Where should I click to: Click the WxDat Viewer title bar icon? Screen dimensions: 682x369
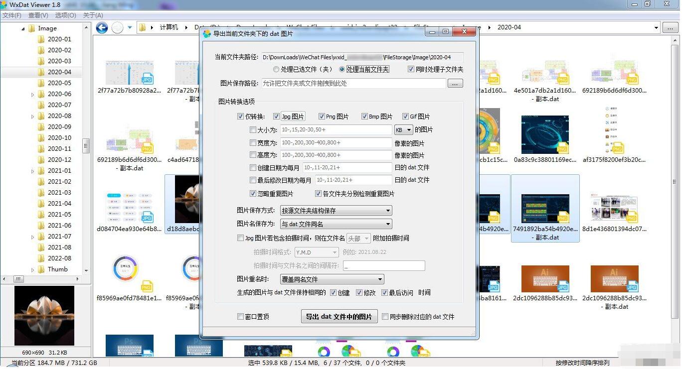(4, 4)
